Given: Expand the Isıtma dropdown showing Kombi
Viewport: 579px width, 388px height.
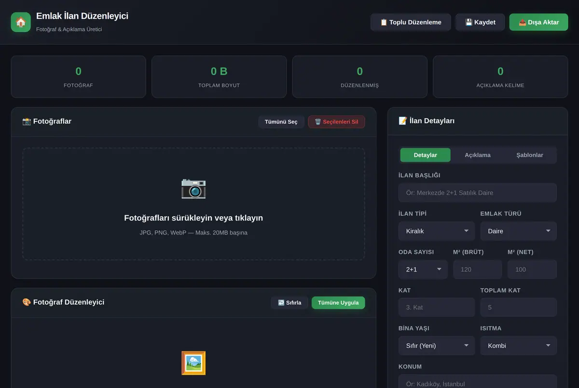Looking at the screenshot, I should 519,346.
